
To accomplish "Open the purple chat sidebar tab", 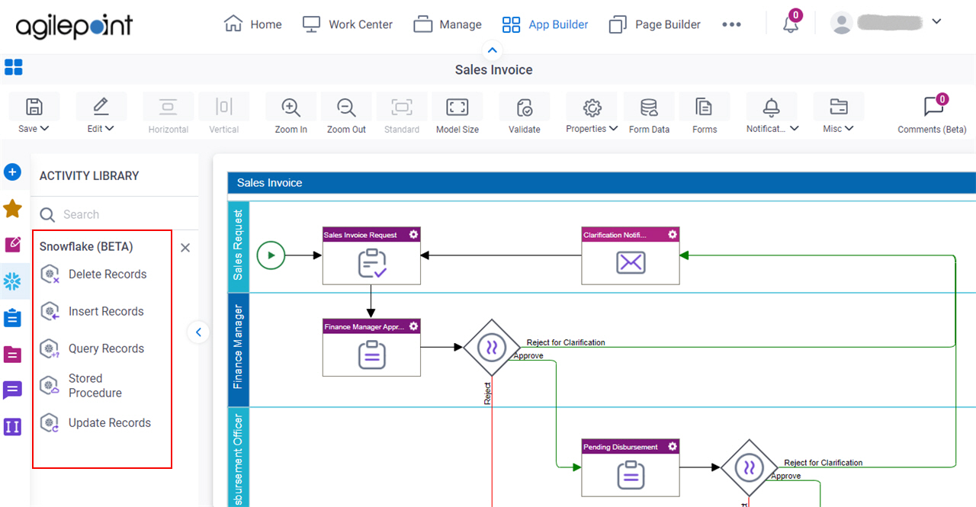I will point(12,390).
